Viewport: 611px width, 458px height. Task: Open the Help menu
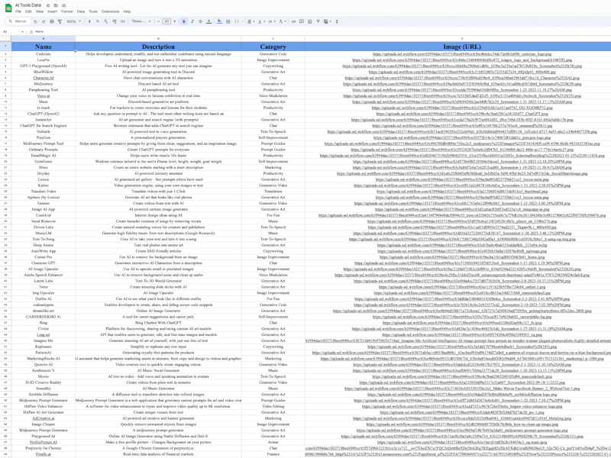pyautogui.click(x=127, y=11)
